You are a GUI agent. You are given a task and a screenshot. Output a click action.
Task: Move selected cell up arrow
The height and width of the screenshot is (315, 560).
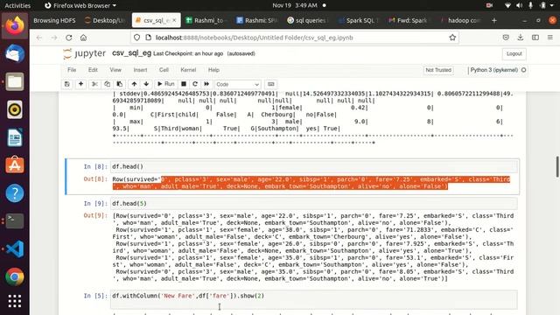pyautogui.click(x=134, y=84)
